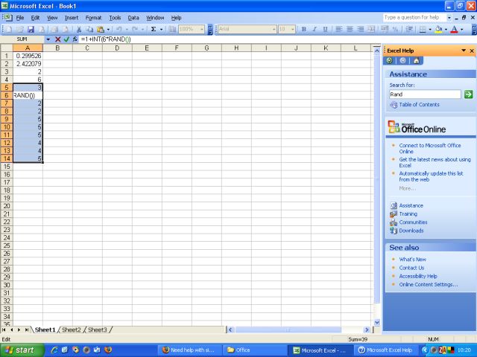Click the Redo arrow icon
The width and height of the screenshot is (477, 357).
point(135,29)
